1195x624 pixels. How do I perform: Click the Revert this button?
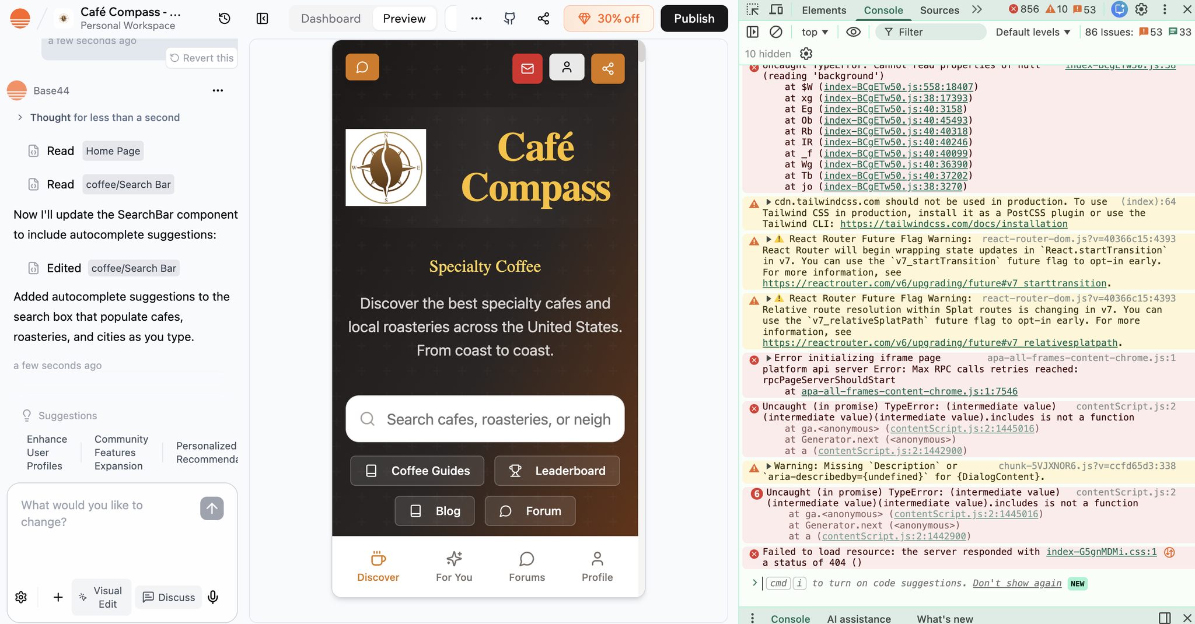pyautogui.click(x=202, y=58)
